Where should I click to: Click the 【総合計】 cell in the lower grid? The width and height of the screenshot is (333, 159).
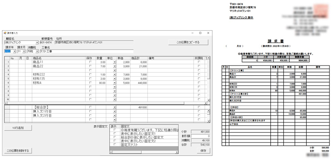point(59,107)
